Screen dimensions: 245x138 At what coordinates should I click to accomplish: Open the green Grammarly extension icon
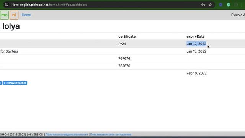click(x=228, y=5)
